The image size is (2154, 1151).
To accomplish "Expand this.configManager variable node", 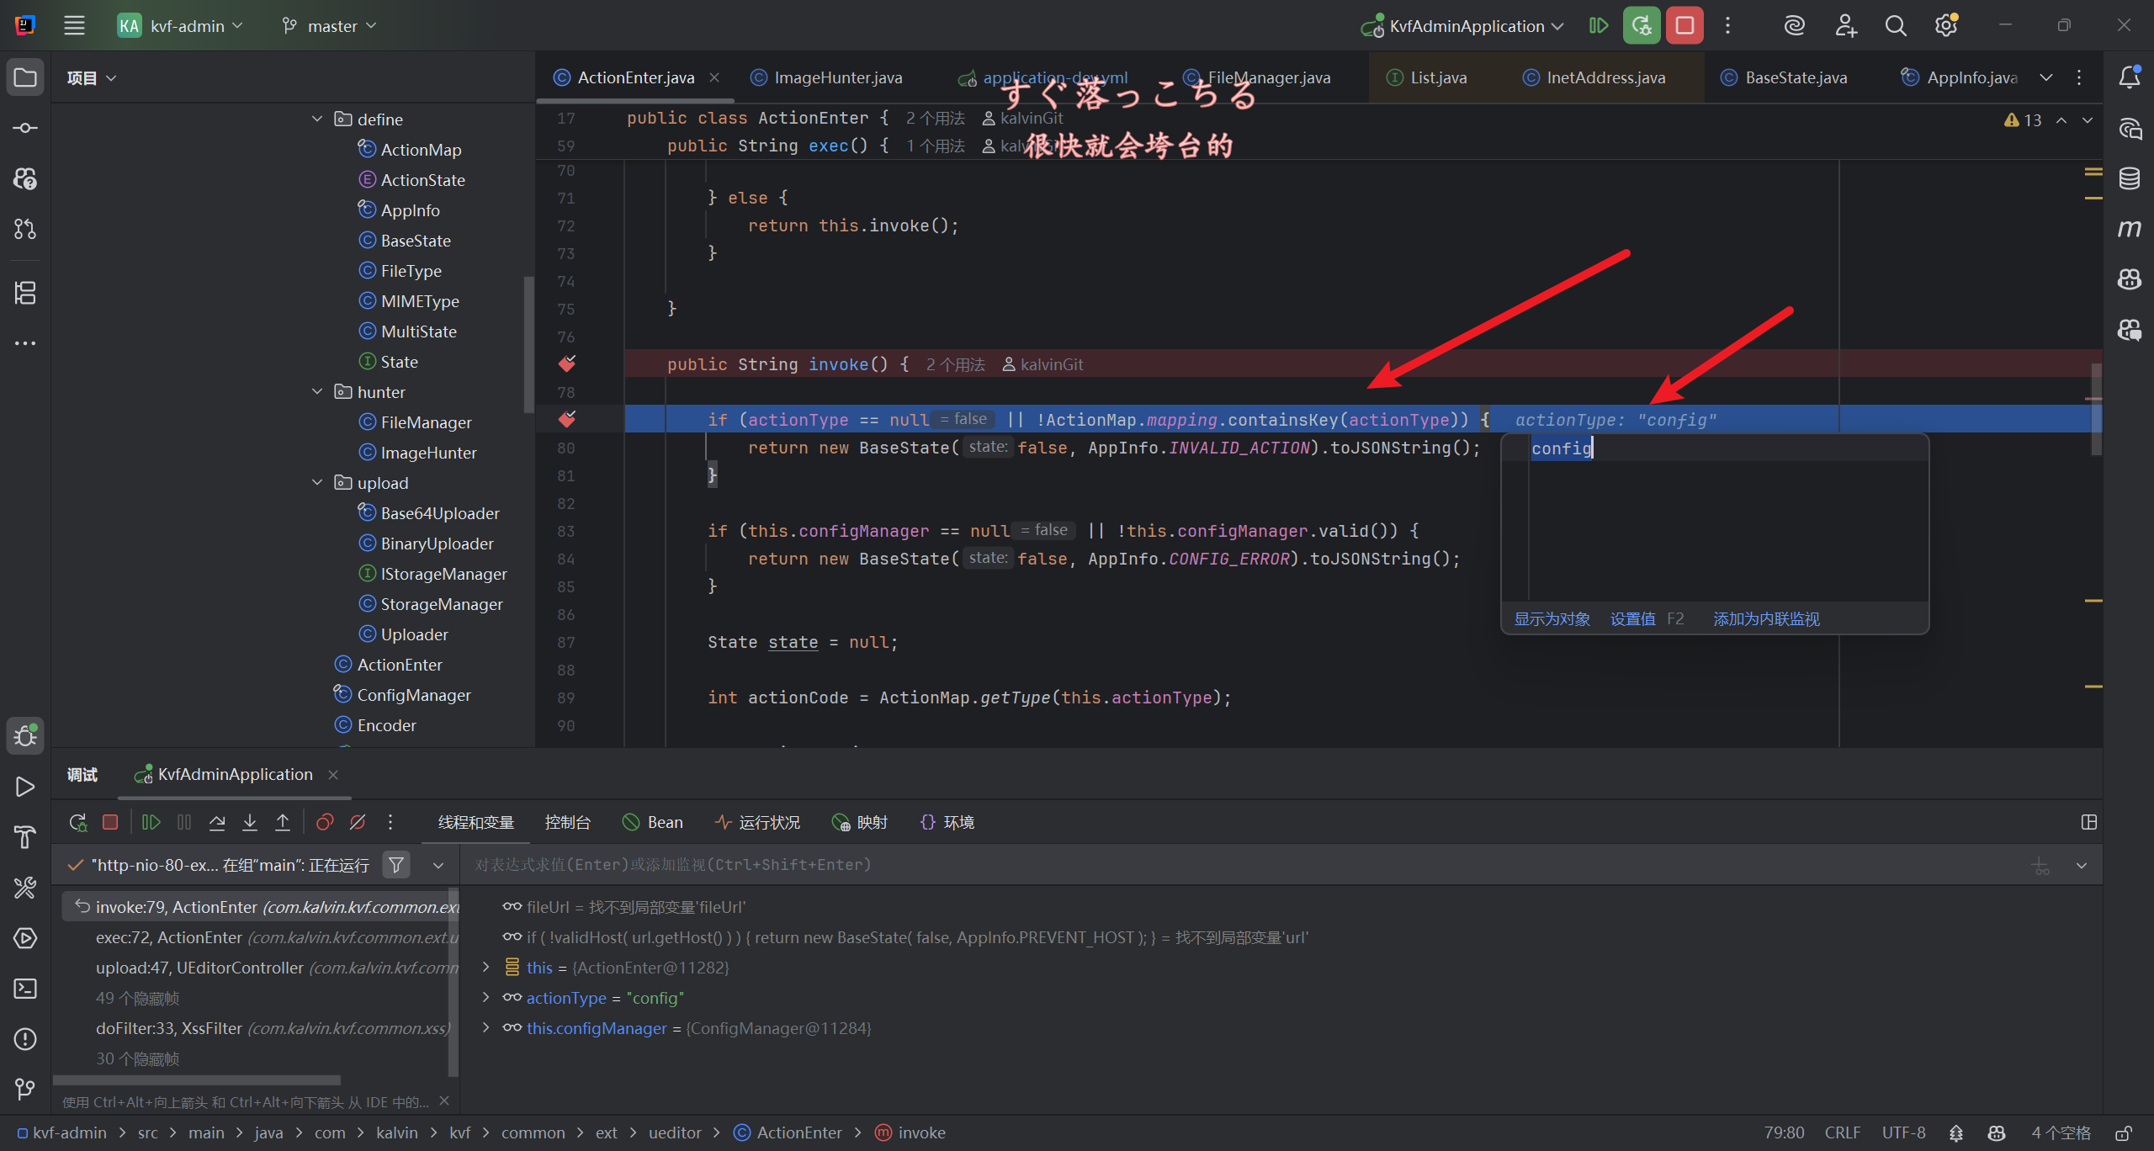I will pos(485,1027).
